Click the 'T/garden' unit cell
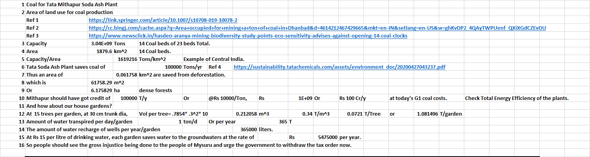 point(451,114)
